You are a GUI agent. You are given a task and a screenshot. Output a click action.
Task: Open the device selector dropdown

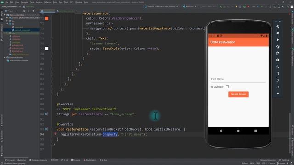point(161,6)
